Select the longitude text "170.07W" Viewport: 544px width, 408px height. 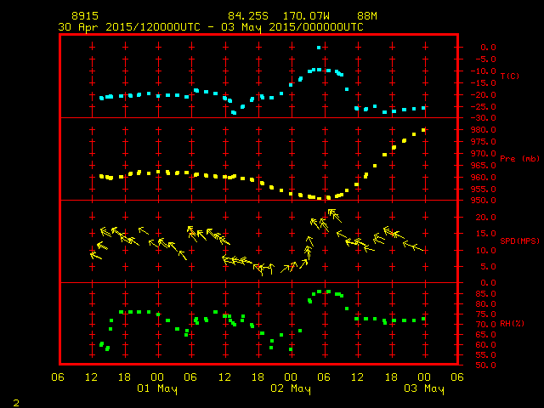click(x=306, y=16)
